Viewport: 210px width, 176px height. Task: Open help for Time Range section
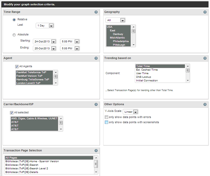click(96, 12)
